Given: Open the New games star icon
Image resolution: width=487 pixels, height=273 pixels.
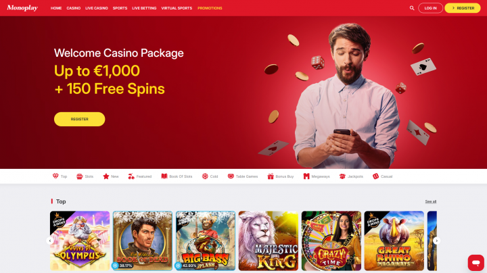Looking at the screenshot, I should point(106,176).
